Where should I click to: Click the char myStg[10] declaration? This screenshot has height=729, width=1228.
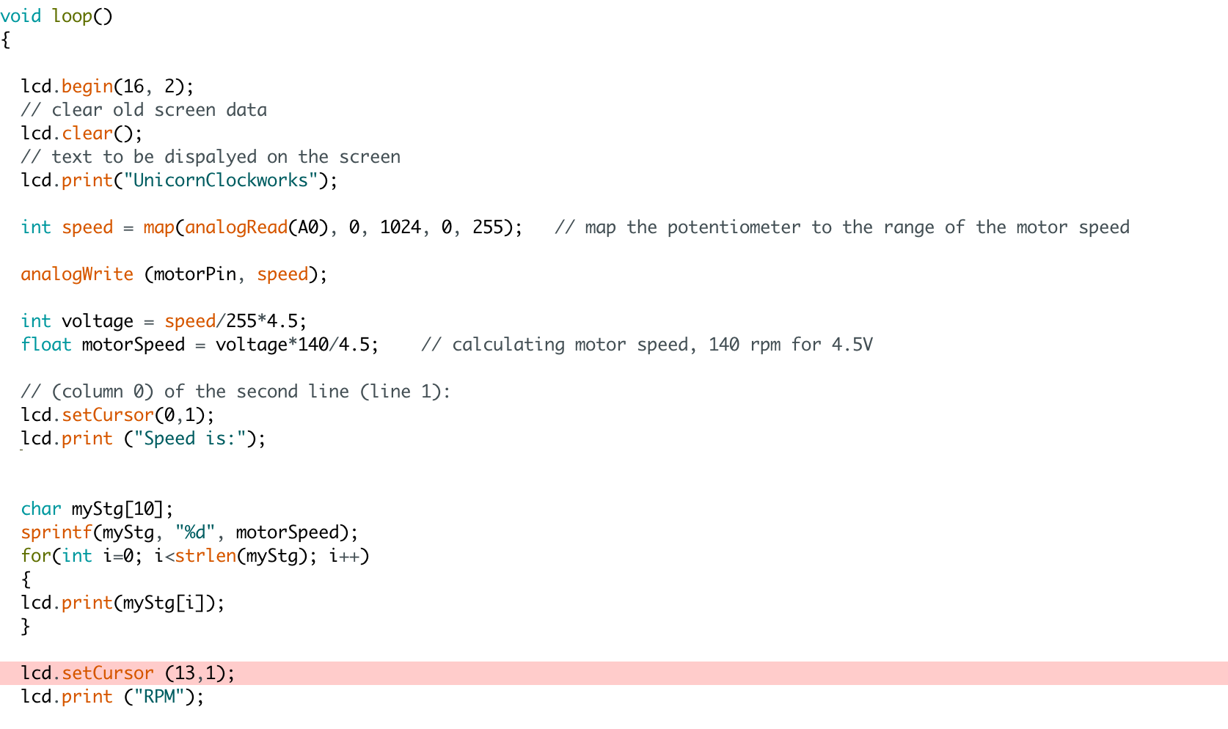coord(97,509)
